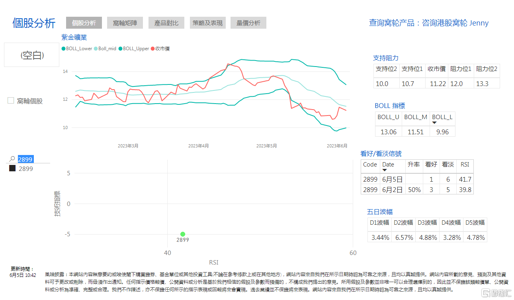
Task: Toggle 收市價 legend marker
Action: 152,49
